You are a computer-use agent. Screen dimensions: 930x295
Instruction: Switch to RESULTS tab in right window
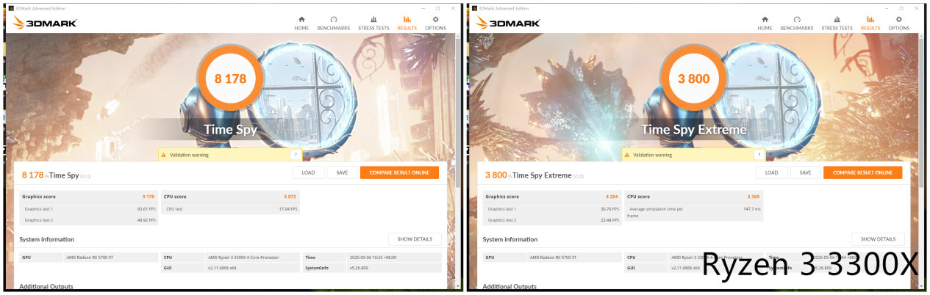(870, 23)
